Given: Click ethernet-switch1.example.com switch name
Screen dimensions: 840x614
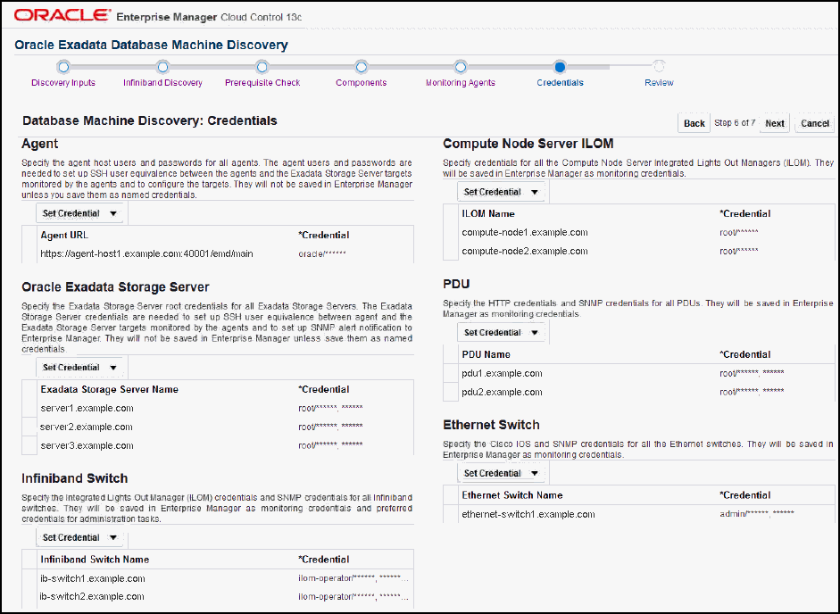Looking at the screenshot, I should pyautogui.click(x=528, y=514).
